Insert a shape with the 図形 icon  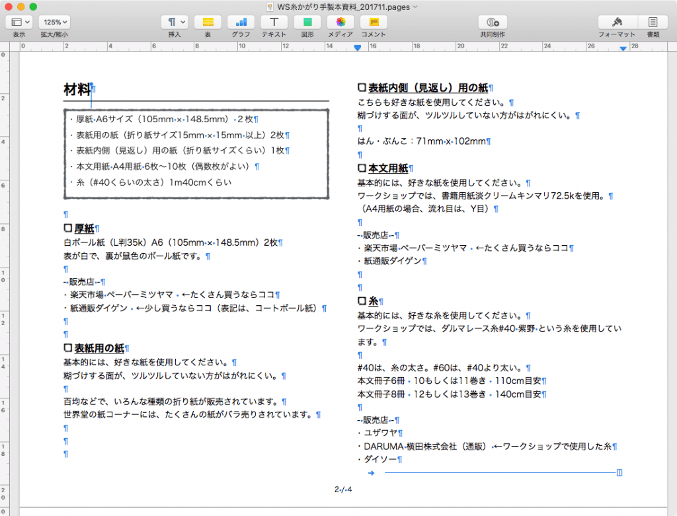(307, 22)
